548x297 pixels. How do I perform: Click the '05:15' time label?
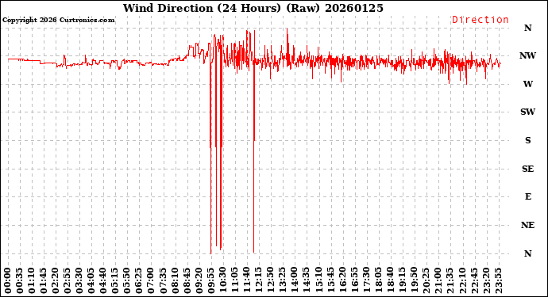115,280
